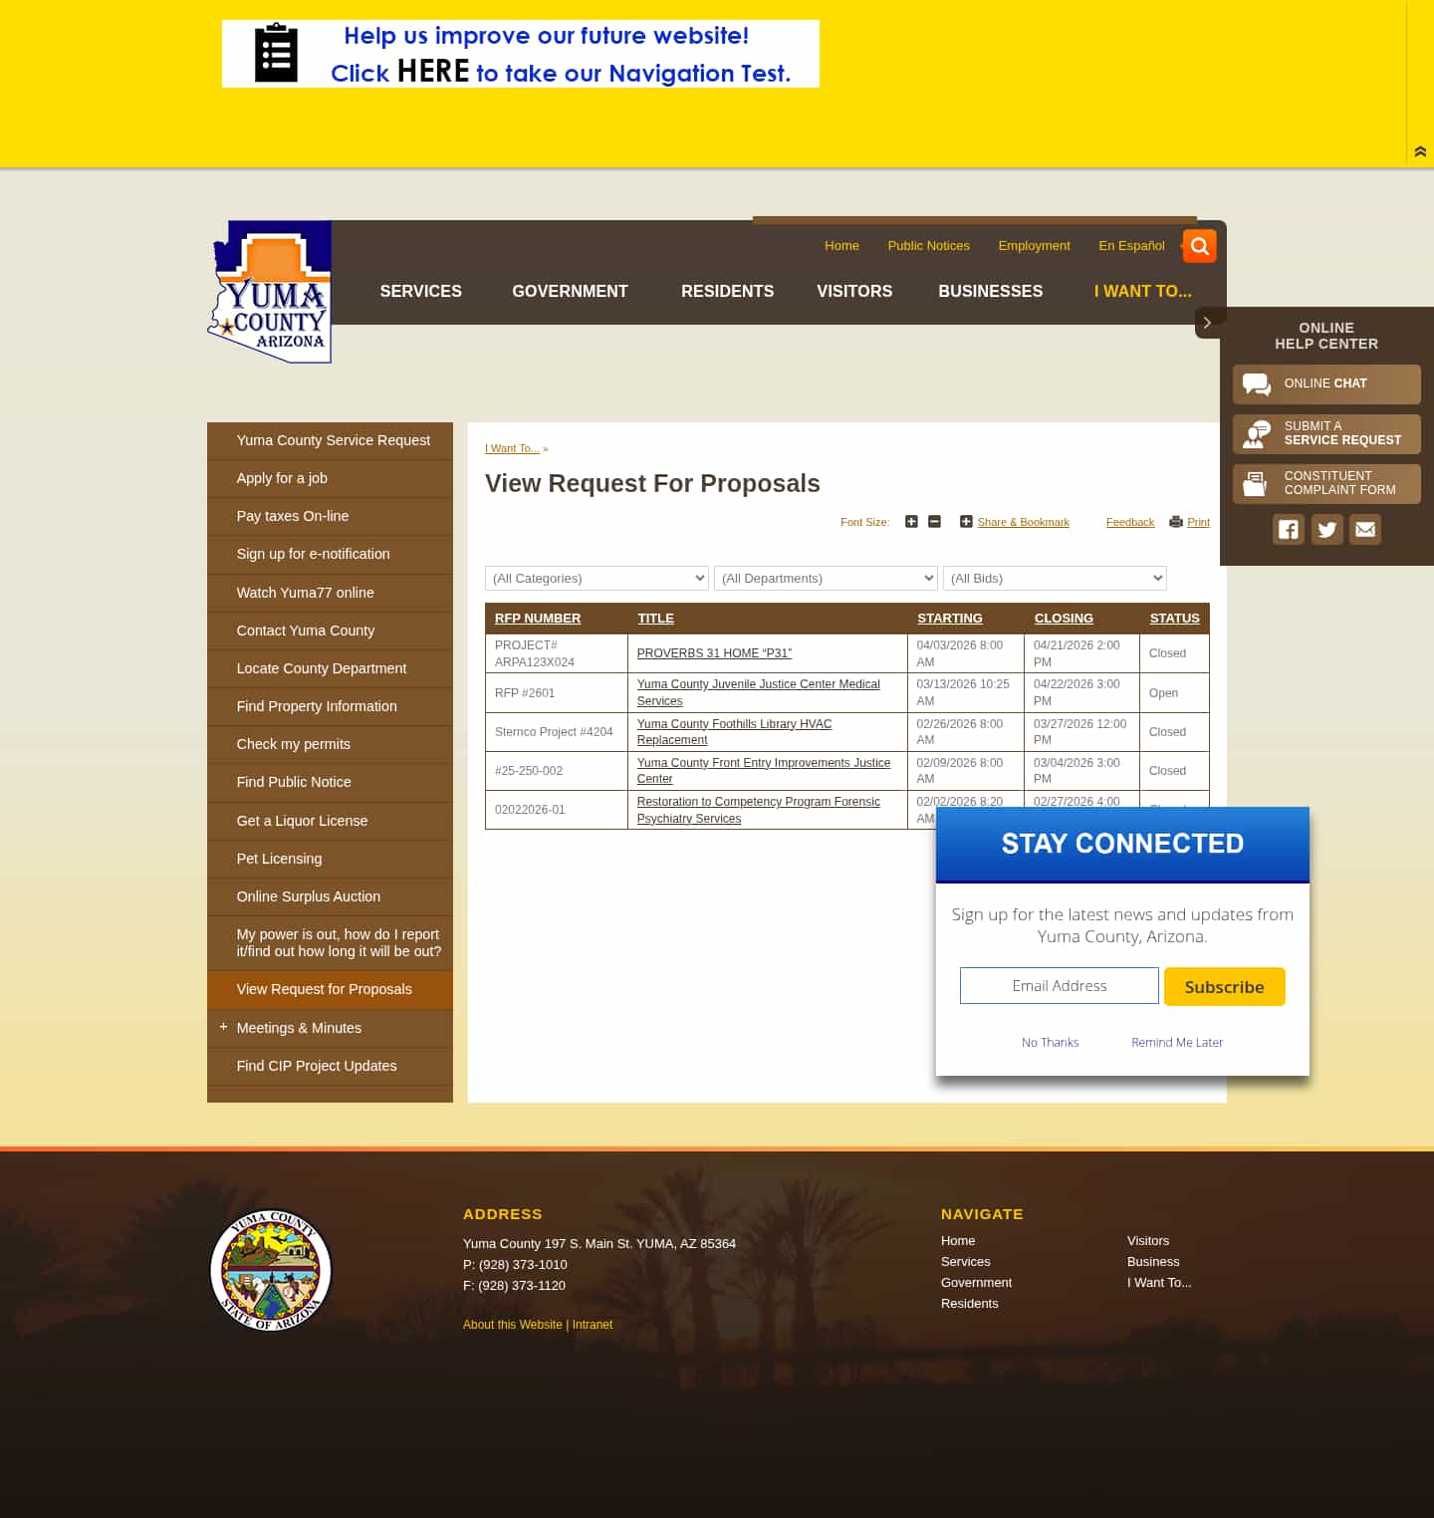Collapse the right Online Help Center panel arrow

(1208, 323)
